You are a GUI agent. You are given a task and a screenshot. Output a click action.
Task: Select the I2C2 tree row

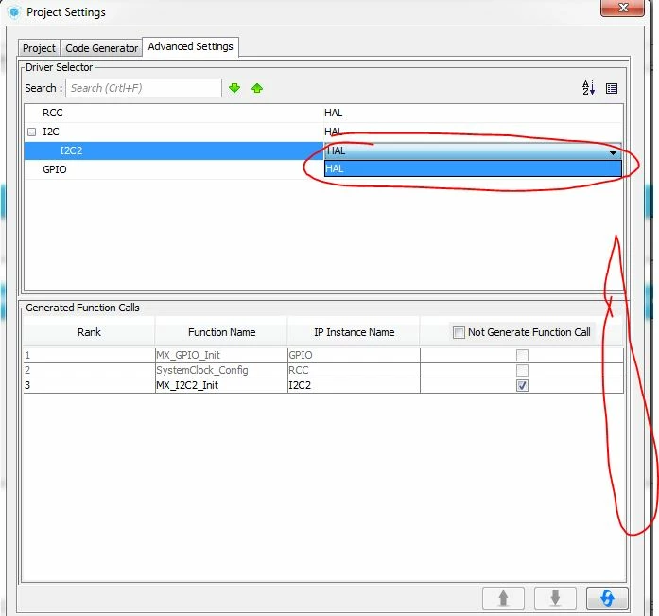coord(174,150)
